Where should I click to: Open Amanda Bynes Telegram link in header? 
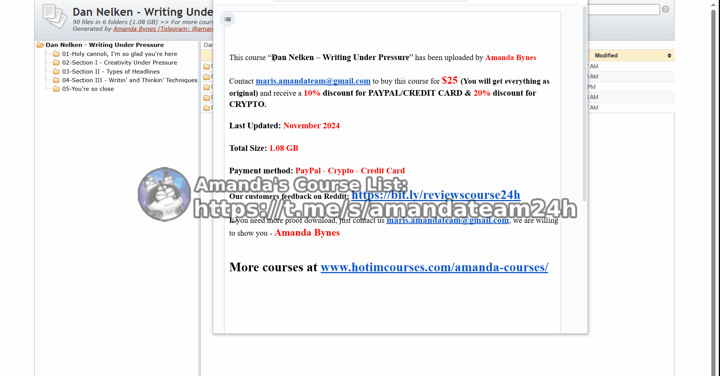tap(163, 29)
